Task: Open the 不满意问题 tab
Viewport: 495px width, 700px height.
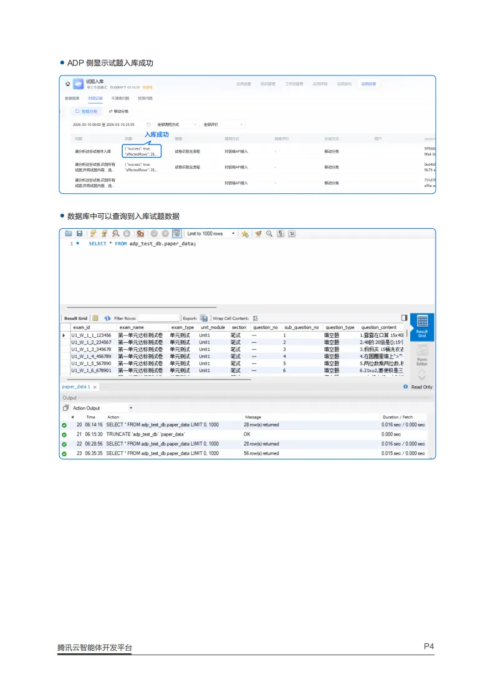Action: 120,98
